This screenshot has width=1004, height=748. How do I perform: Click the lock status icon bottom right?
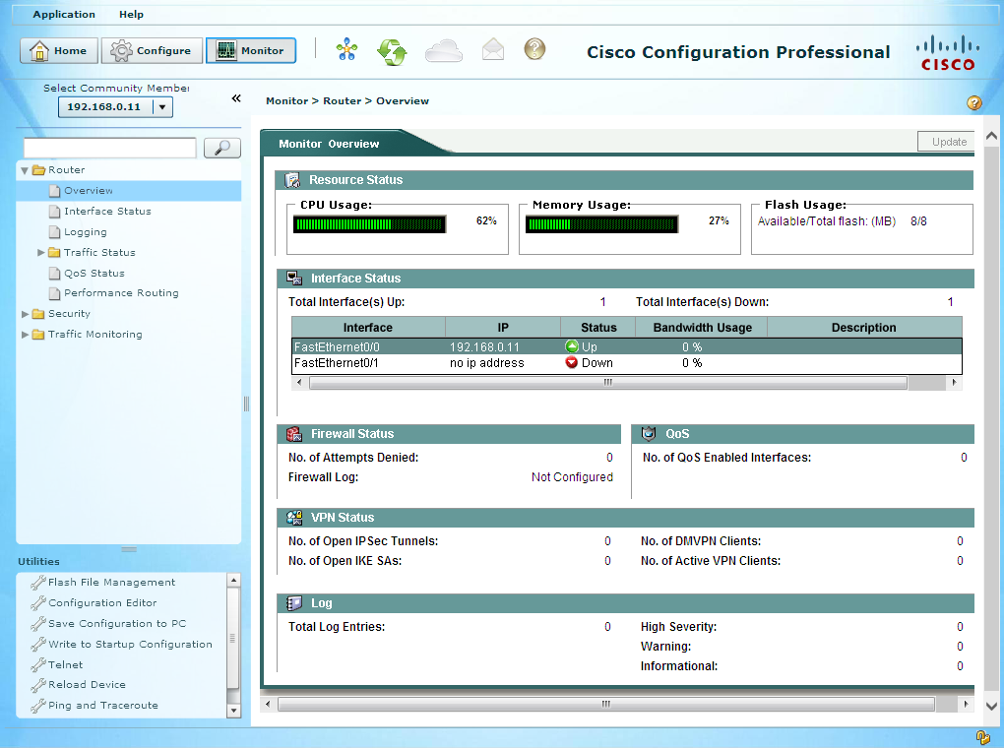[983, 738]
